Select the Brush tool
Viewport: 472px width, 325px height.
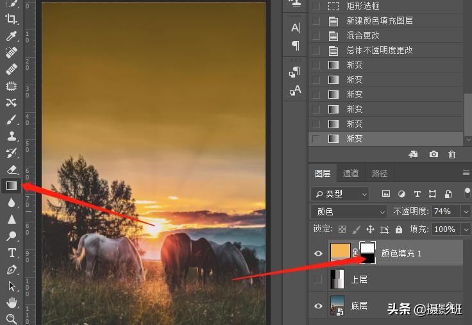[x=12, y=120]
